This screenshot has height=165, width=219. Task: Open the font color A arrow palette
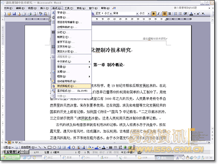click(x=195, y=14)
